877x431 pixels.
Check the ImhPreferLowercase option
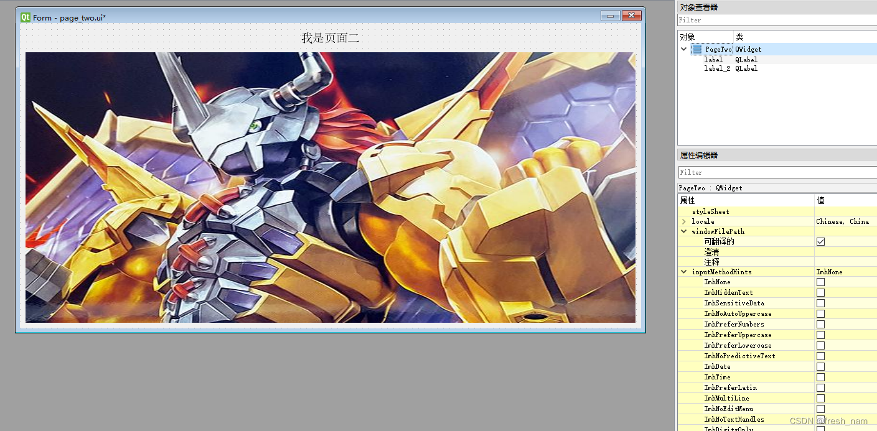[820, 345]
